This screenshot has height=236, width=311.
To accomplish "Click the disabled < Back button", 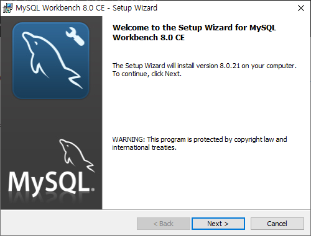I will point(164,224).
